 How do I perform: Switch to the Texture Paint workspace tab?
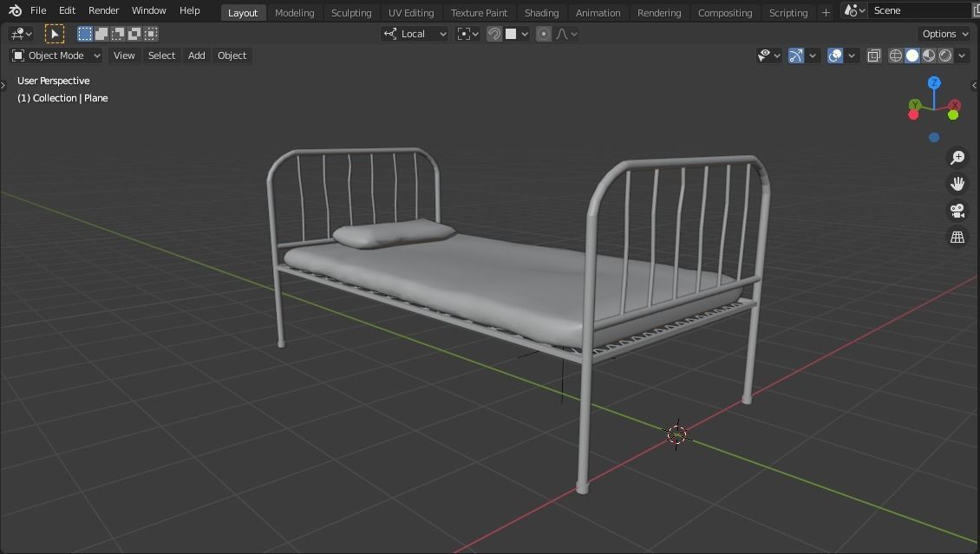480,12
